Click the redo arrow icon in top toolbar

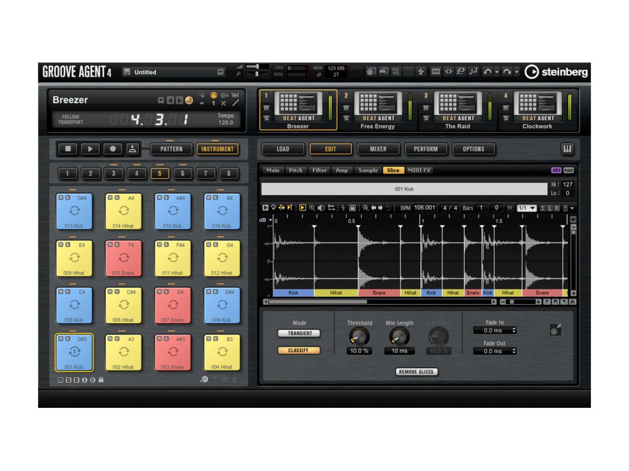pyautogui.click(x=507, y=72)
